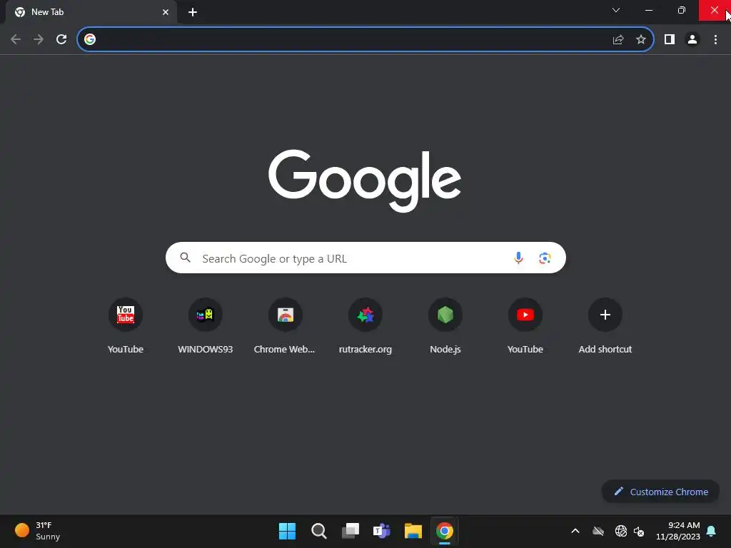Open the Chrome Web Store shortcut
The image size is (731, 548).
285,325
